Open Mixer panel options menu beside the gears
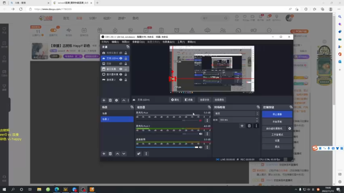This screenshot has width=344, height=193. click(146, 154)
